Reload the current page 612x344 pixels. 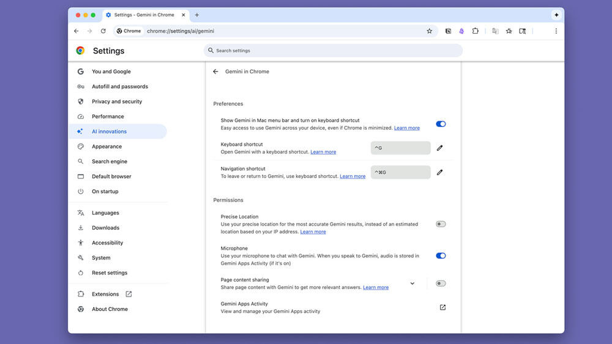coord(103,31)
